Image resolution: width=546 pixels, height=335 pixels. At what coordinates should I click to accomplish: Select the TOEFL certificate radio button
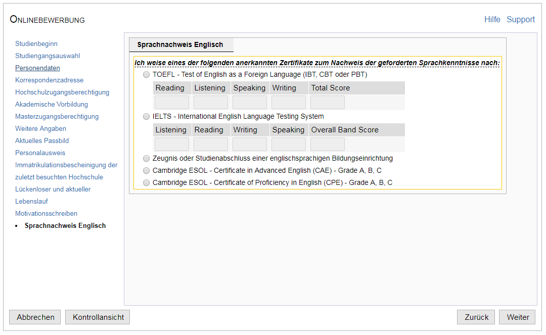point(146,75)
